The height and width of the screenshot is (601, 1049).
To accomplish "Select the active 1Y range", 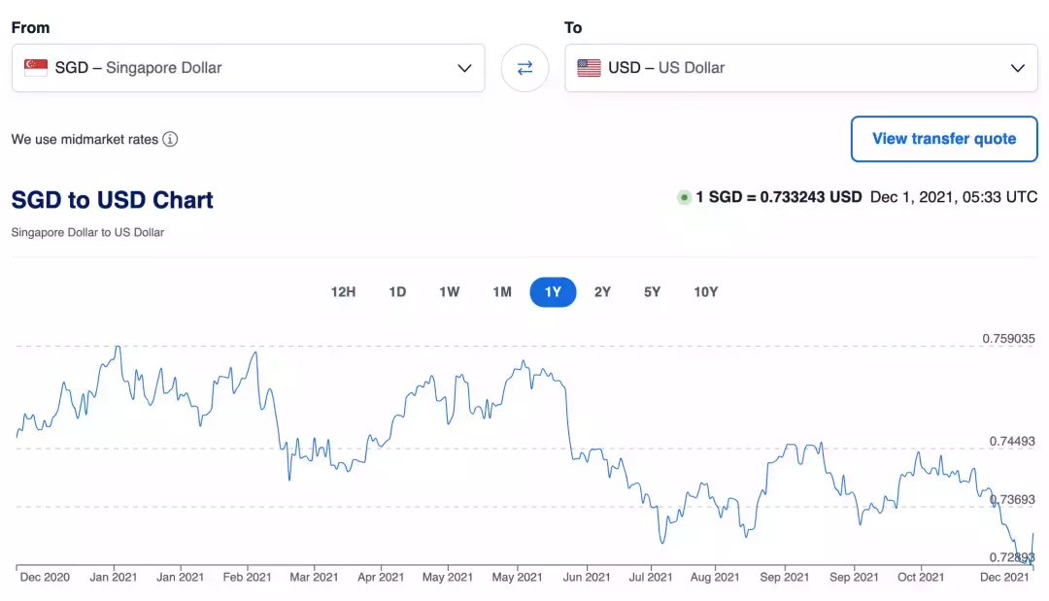I will [x=553, y=292].
